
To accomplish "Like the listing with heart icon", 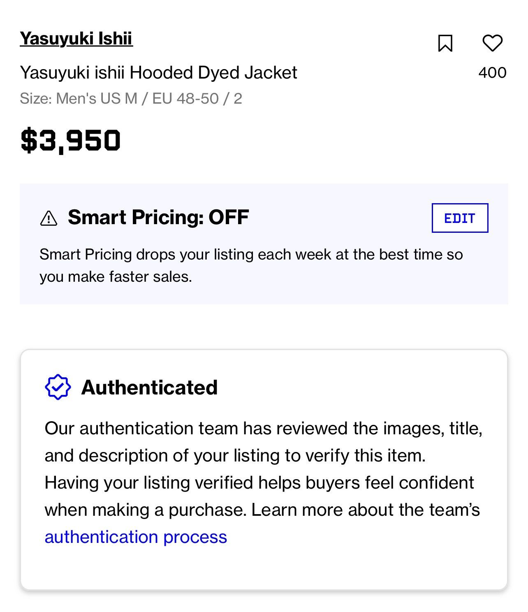I will [x=492, y=43].
